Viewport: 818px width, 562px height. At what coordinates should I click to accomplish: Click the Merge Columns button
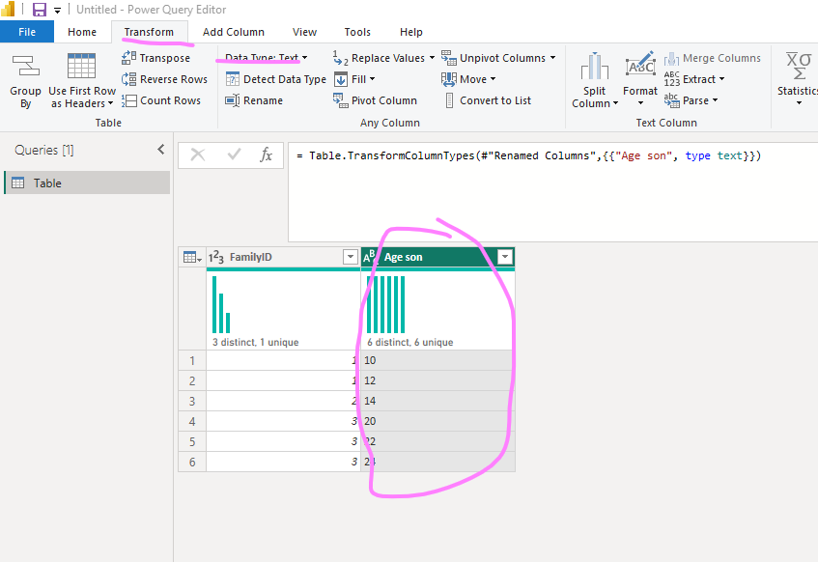tap(713, 58)
